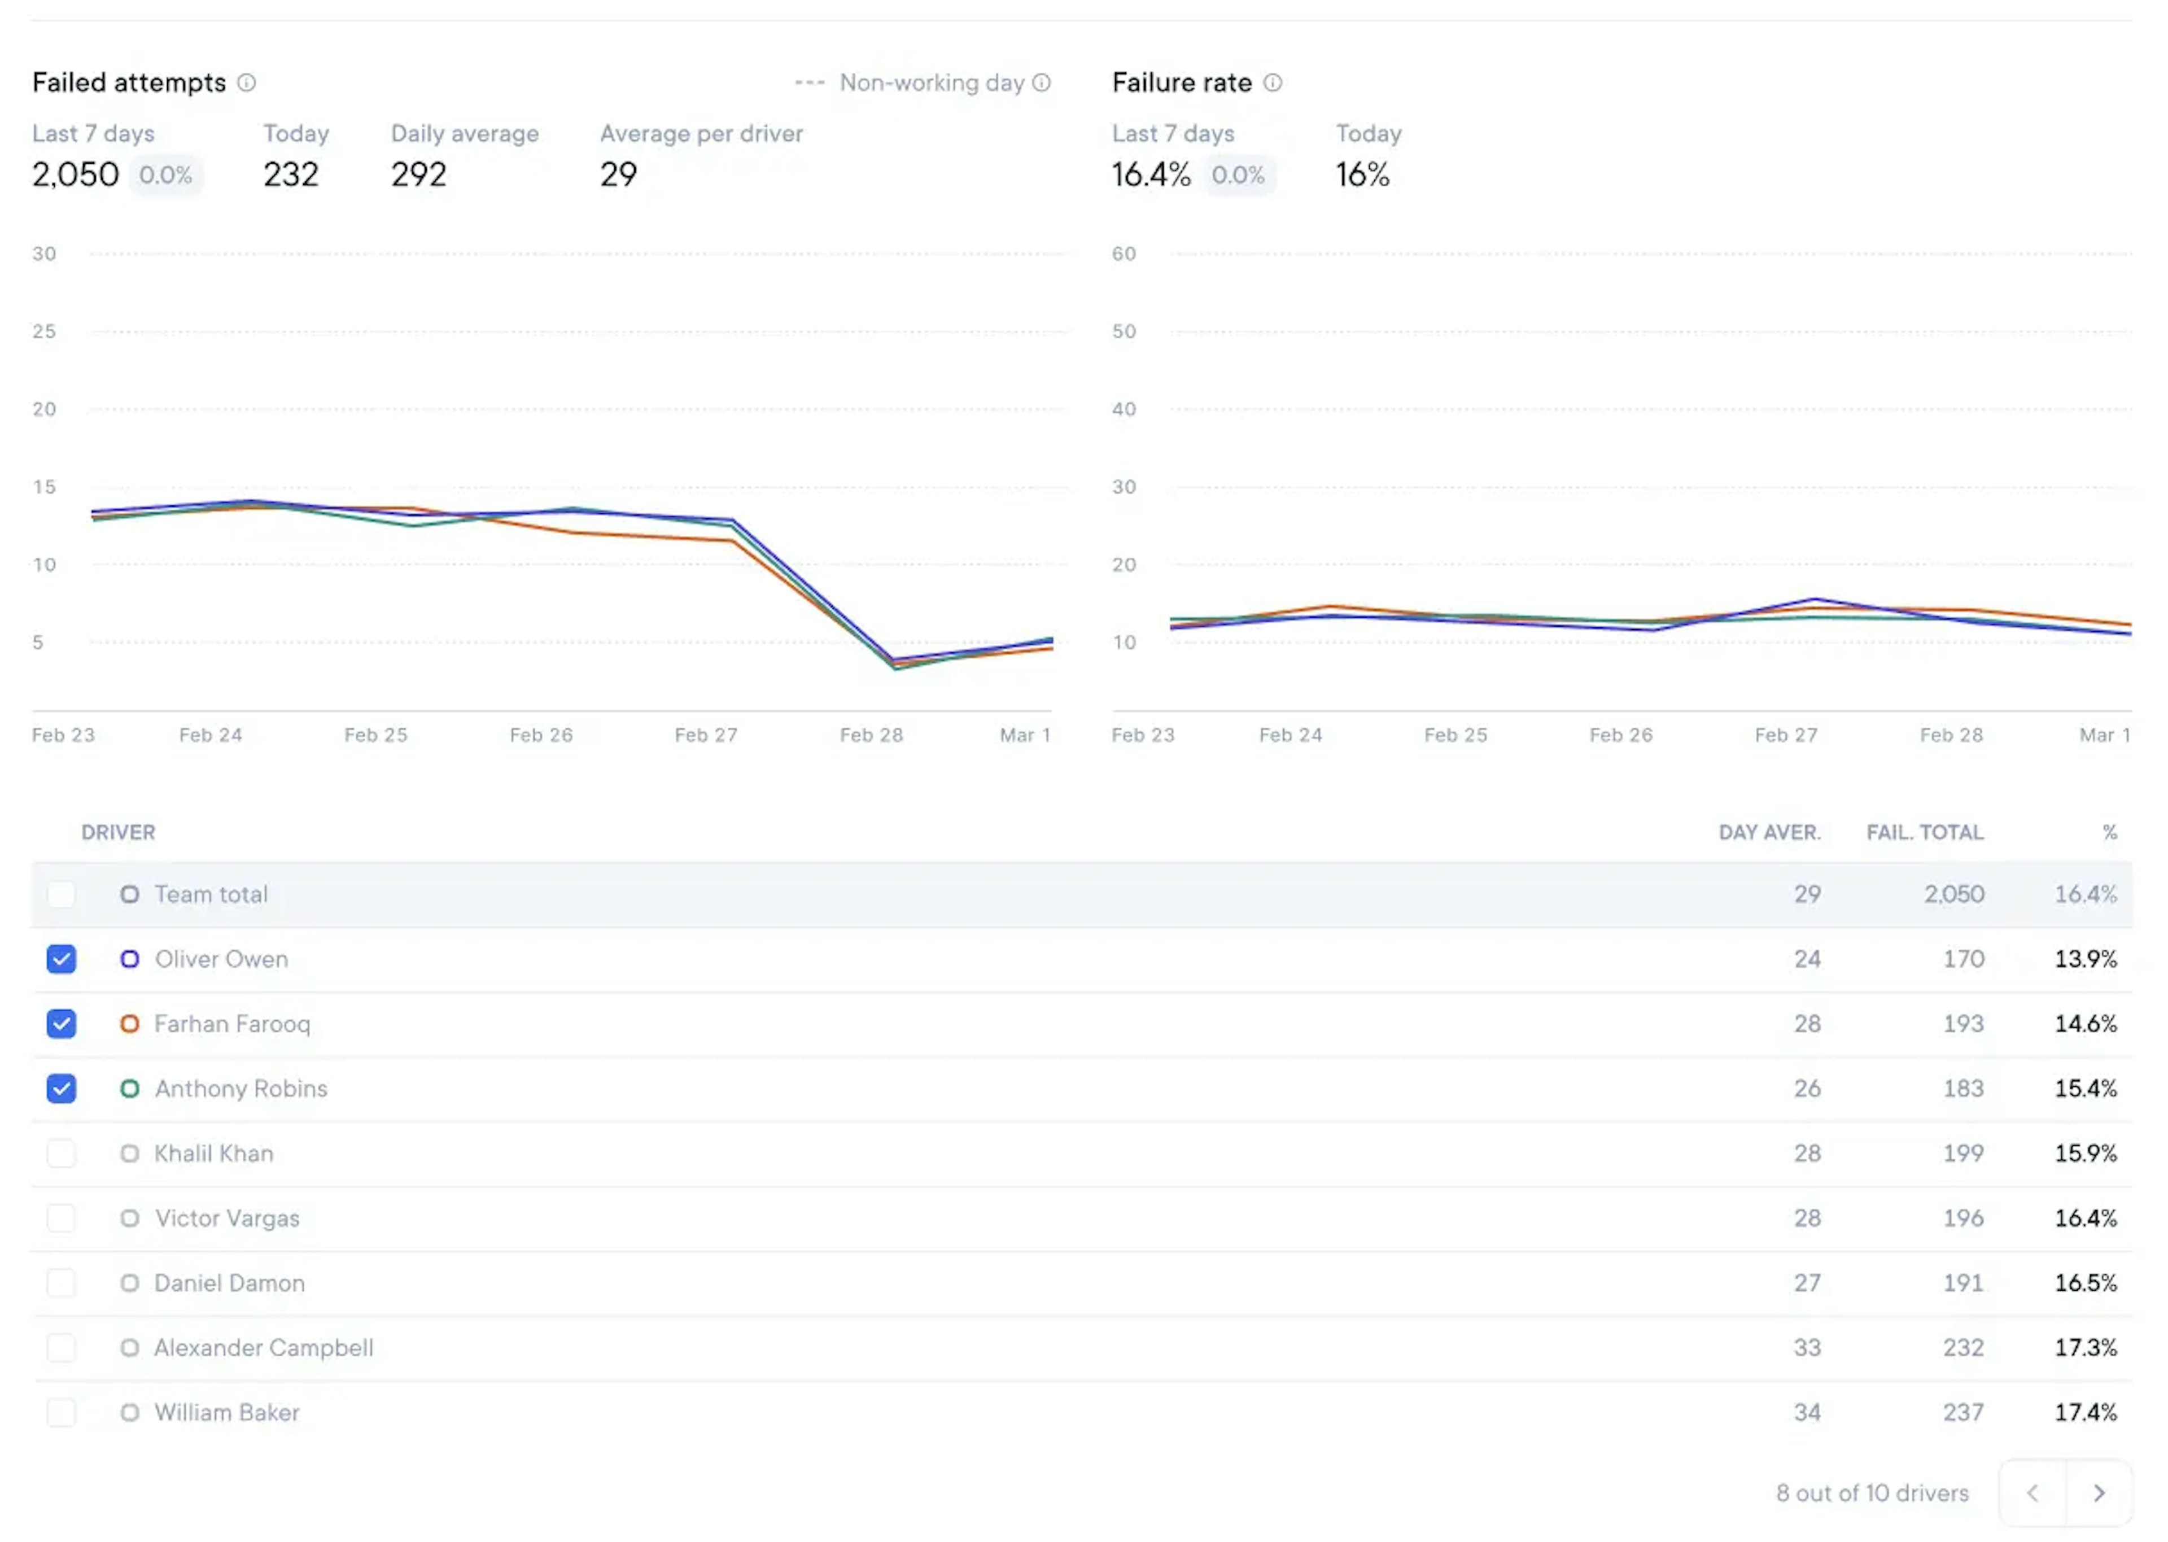Click Feb 27 on Failure rate chart axis
Image resolution: width=2168 pixels, height=1542 pixels.
[x=1785, y=735]
